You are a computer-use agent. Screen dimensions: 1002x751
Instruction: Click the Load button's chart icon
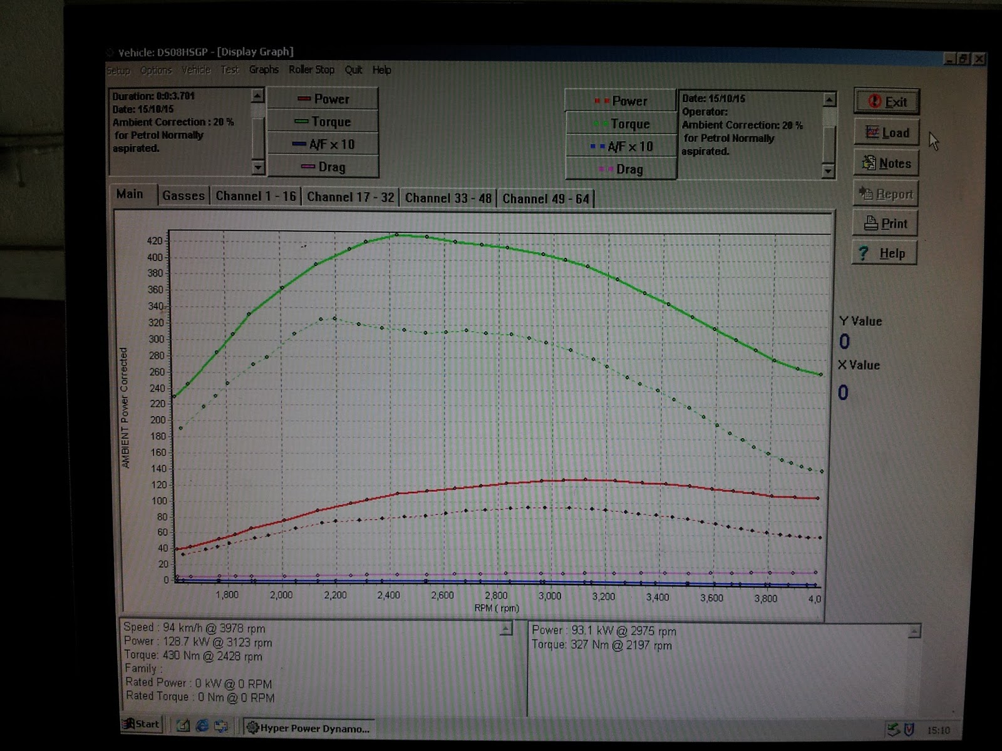pyautogui.click(x=872, y=132)
